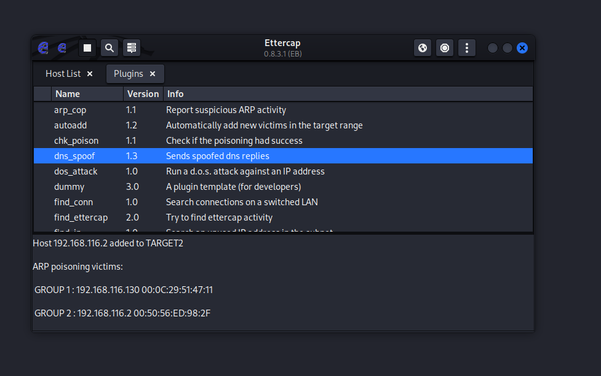
Task: Close the Plugins tab
Action: pyautogui.click(x=153, y=74)
